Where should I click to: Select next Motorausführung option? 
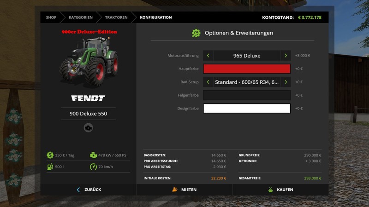click(x=286, y=56)
